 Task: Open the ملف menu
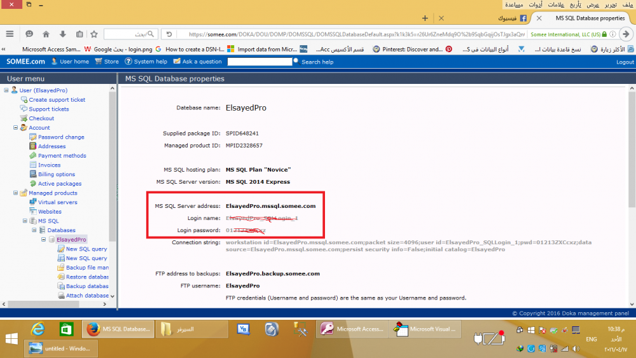coord(628,5)
